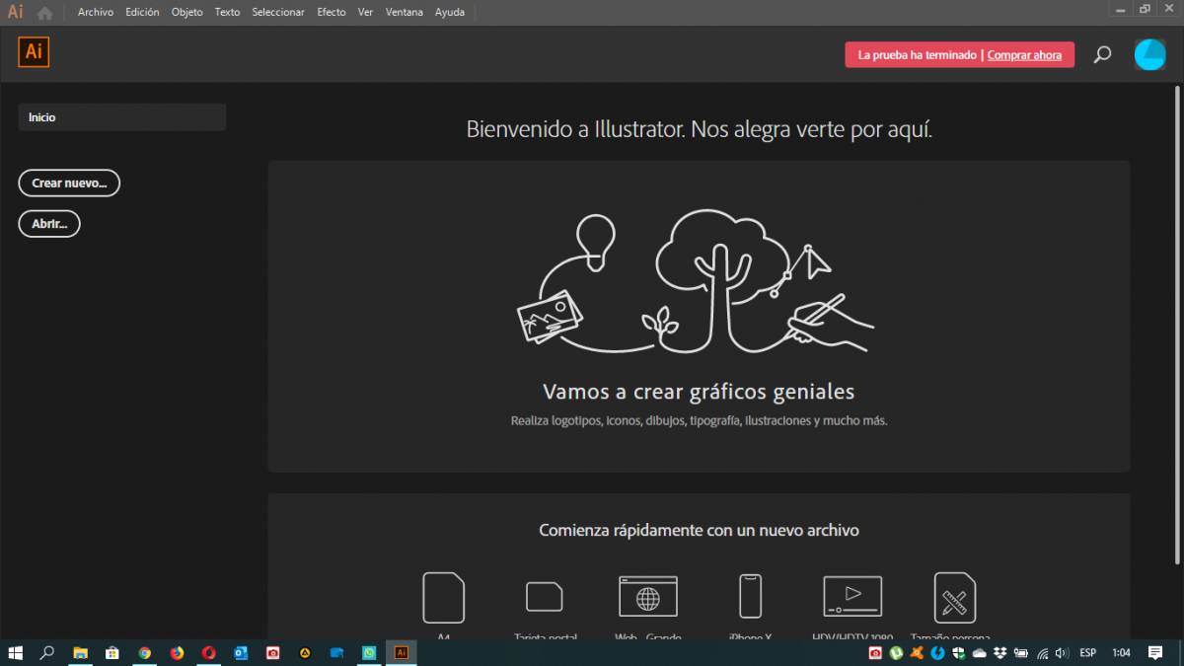This screenshot has width=1184, height=666.
Task: Open the Objeto menu
Action: (x=186, y=13)
